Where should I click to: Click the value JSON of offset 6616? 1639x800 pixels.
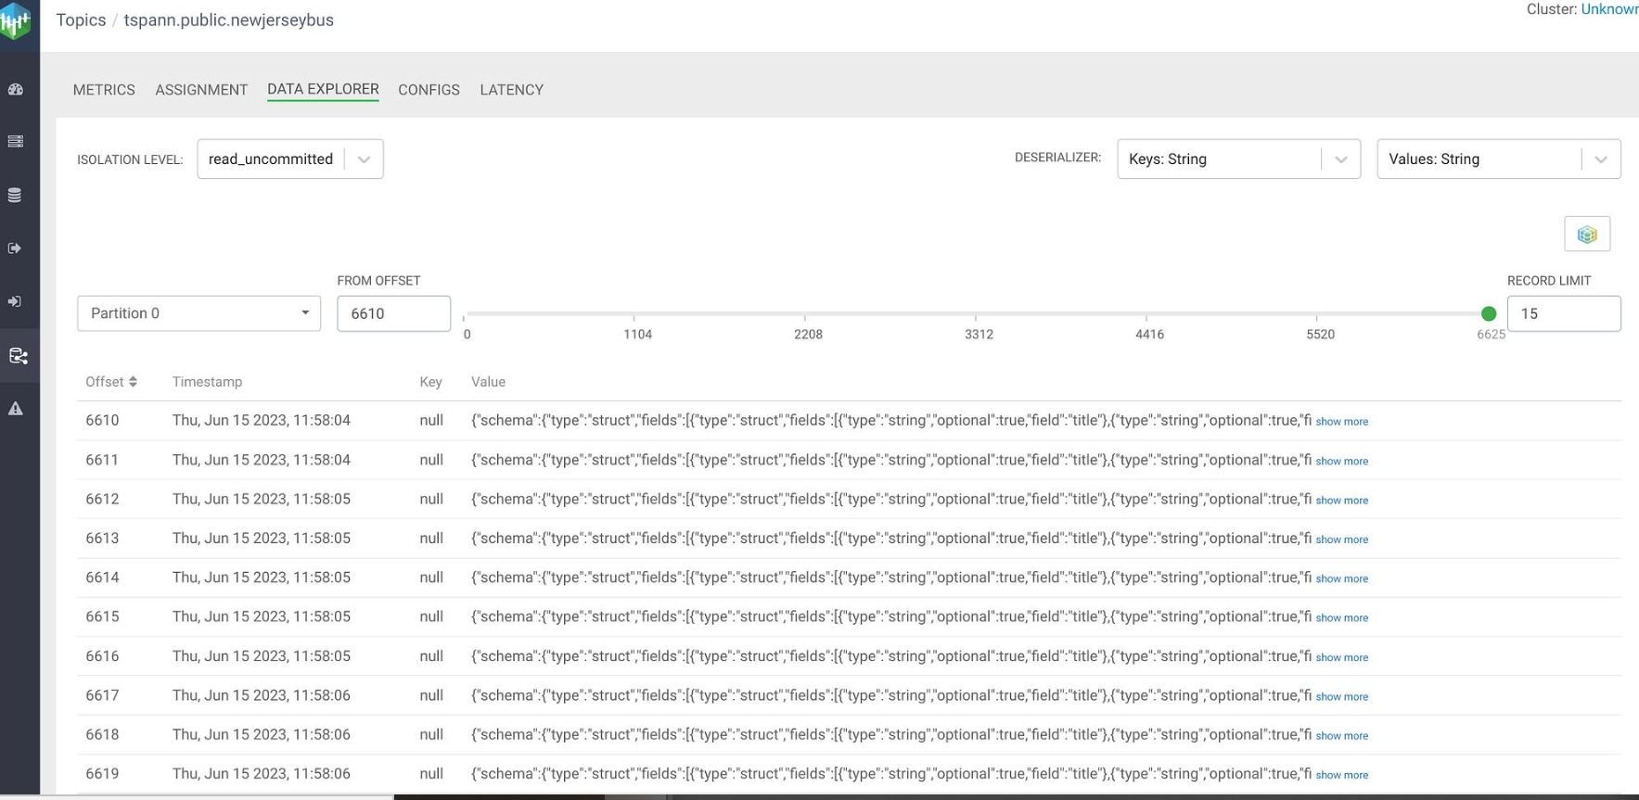click(x=890, y=656)
